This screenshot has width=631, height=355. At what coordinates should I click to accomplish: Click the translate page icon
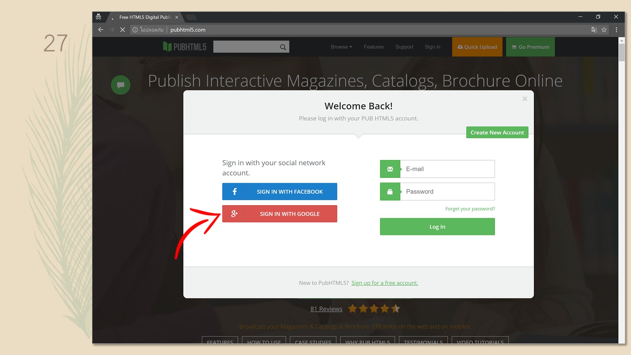pos(594,30)
